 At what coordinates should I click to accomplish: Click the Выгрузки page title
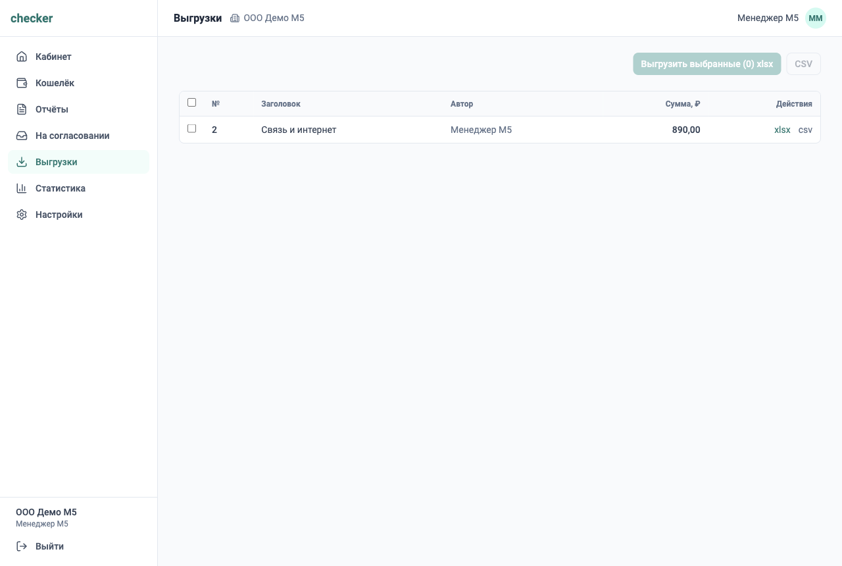(x=198, y=18)
